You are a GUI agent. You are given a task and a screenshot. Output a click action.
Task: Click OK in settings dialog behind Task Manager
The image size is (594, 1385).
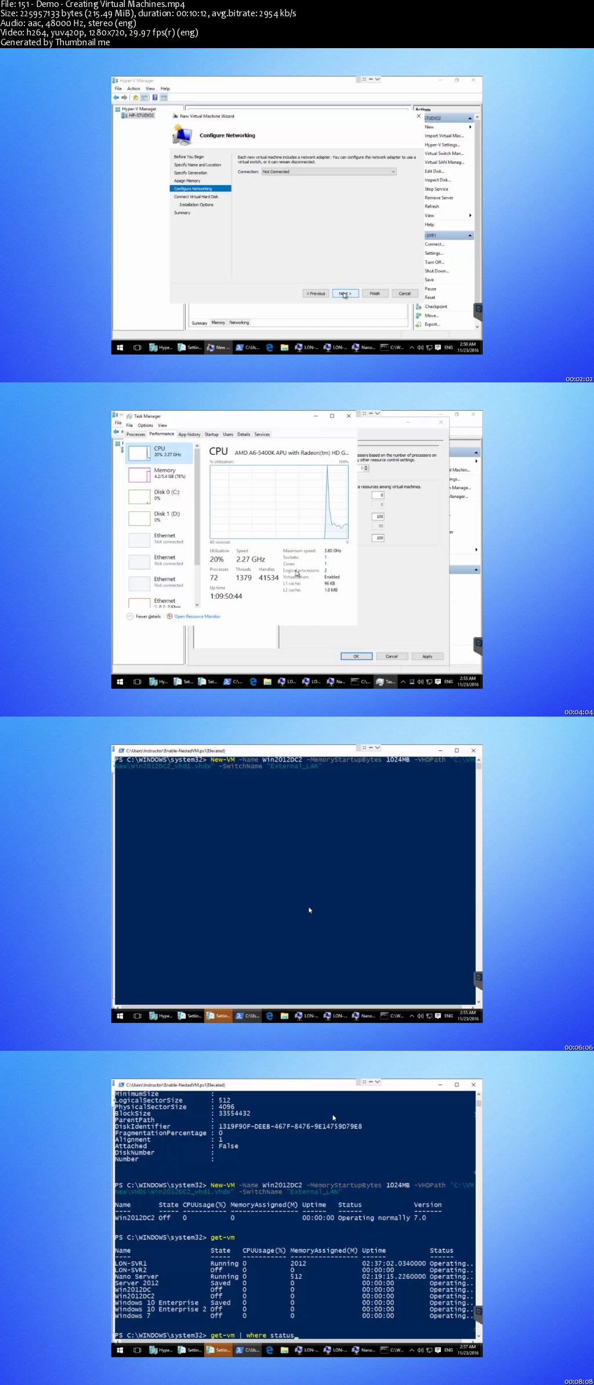point(356,656)
